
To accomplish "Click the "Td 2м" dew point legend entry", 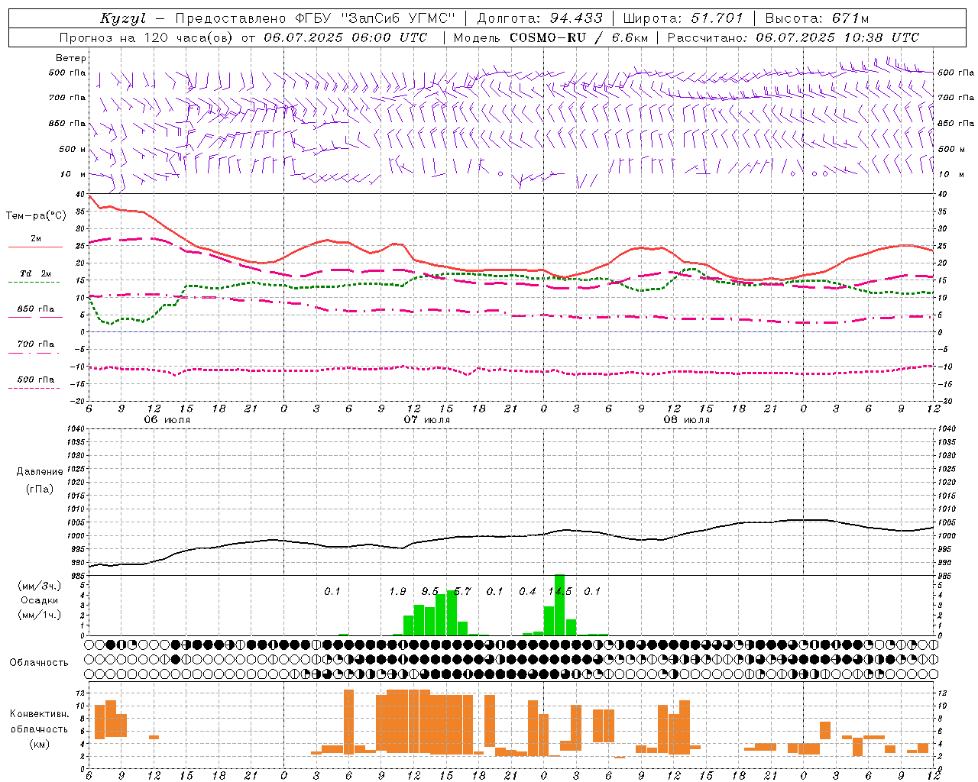I will [35, 273].
